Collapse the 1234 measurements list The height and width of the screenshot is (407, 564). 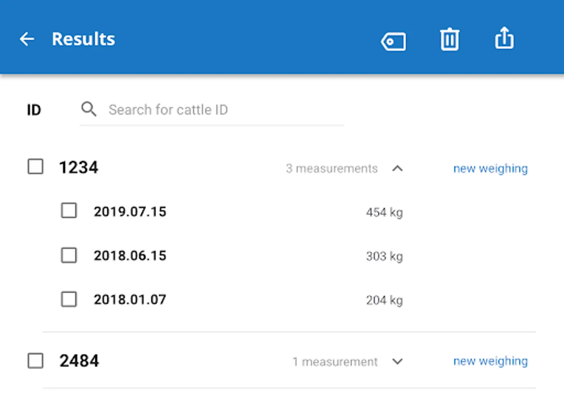397,169
